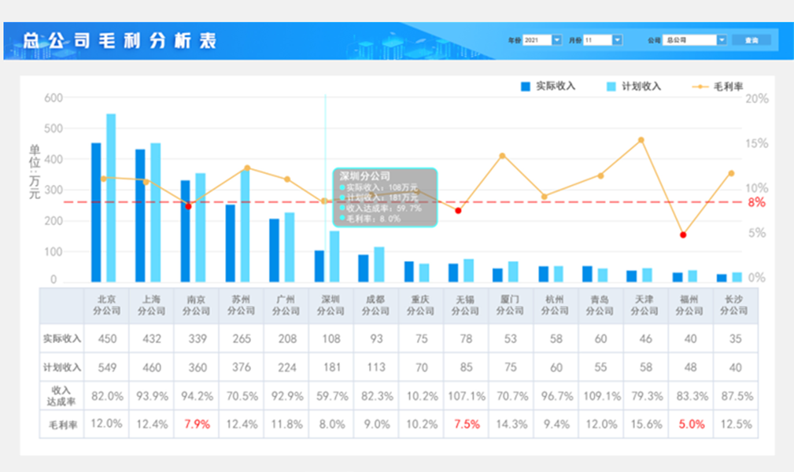Select Beijing's dark blue actual revenue bar
This screenshot has height=472, width=794.
96,212
